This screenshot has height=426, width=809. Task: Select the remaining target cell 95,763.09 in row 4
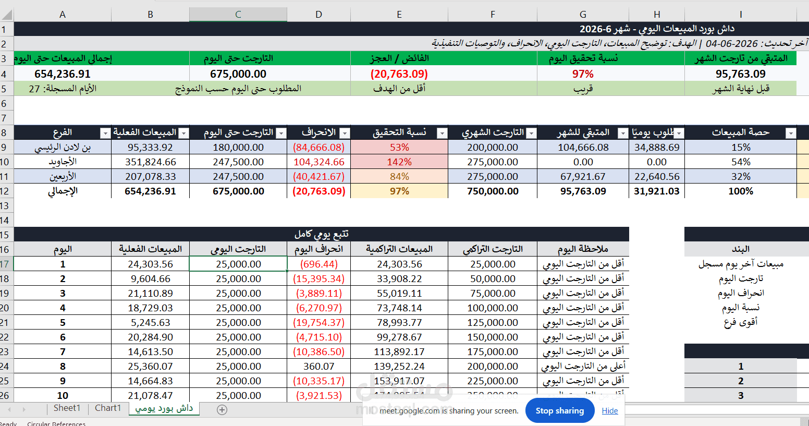click(x=740, y=74)
